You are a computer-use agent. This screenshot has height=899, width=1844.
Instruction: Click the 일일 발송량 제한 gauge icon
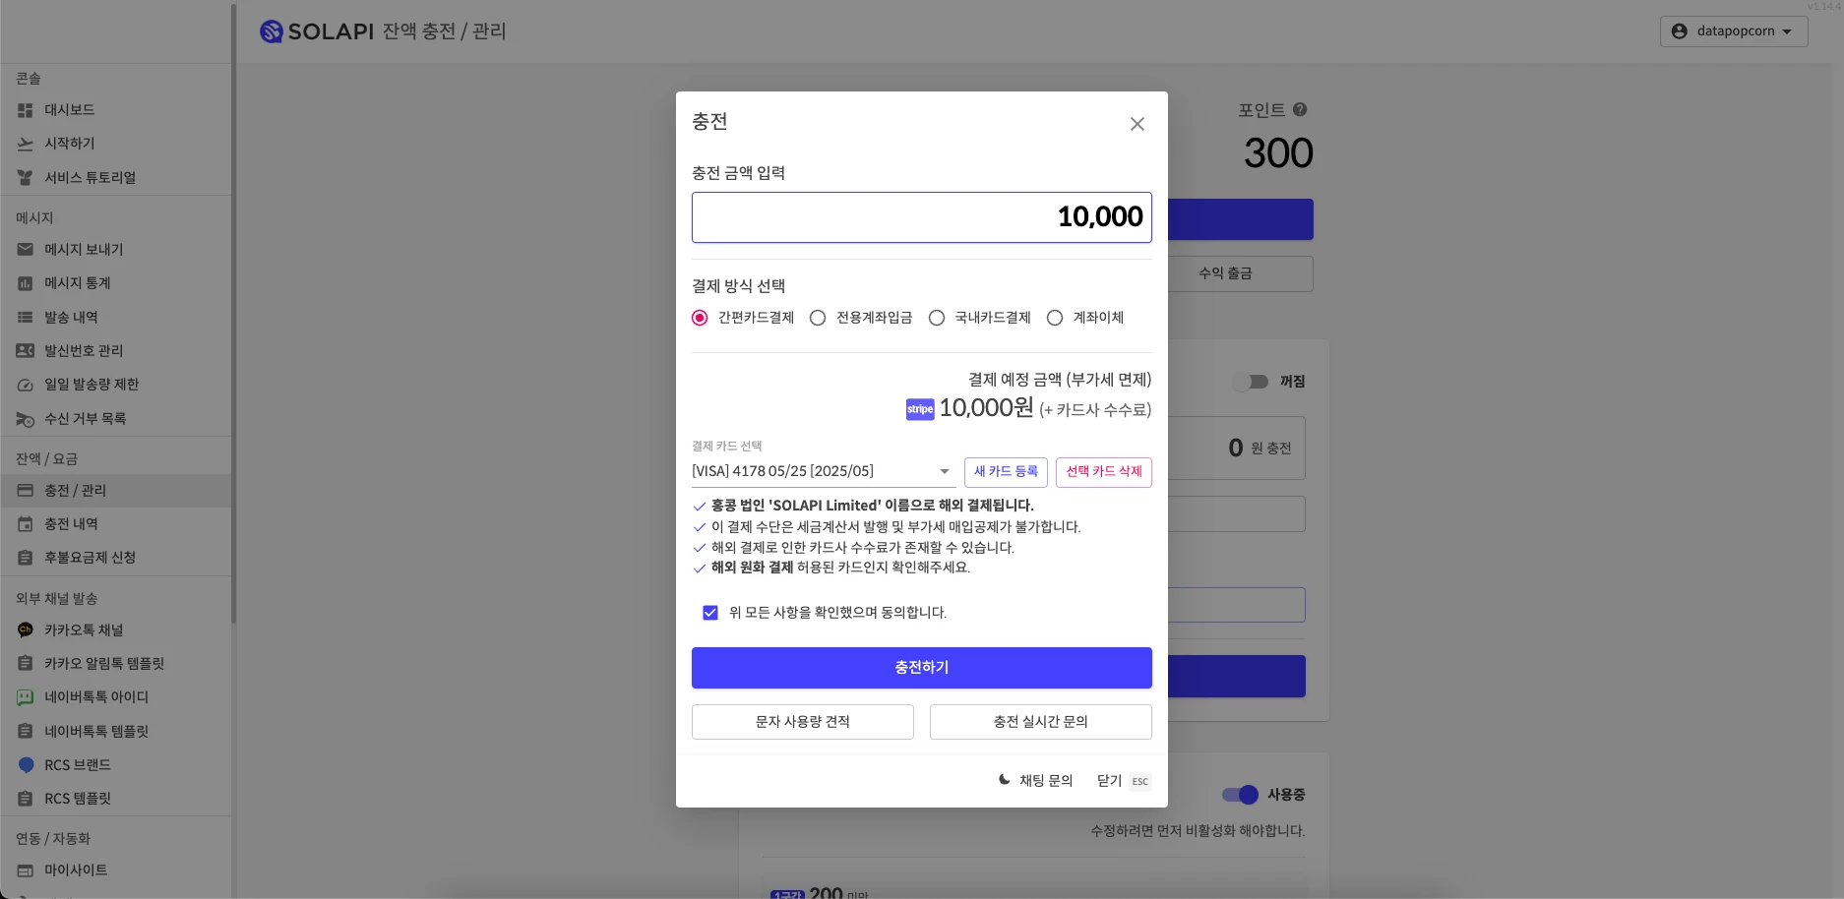coord(26,385)
